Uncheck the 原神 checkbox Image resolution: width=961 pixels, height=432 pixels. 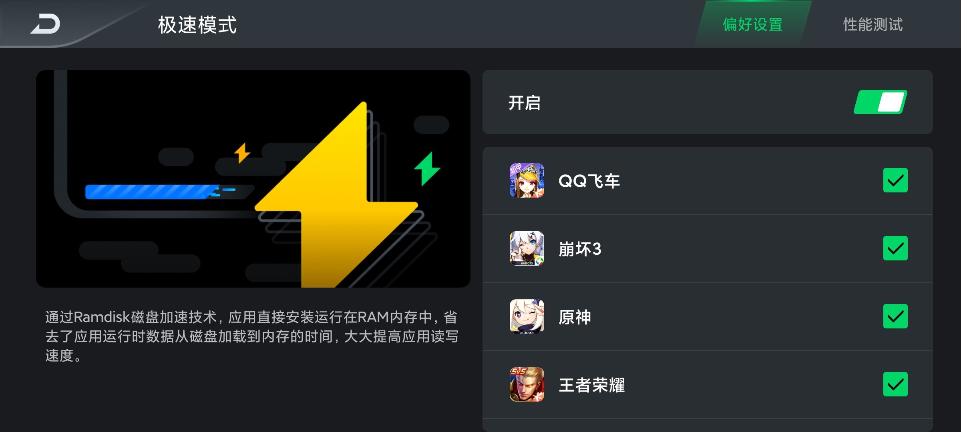895,316
